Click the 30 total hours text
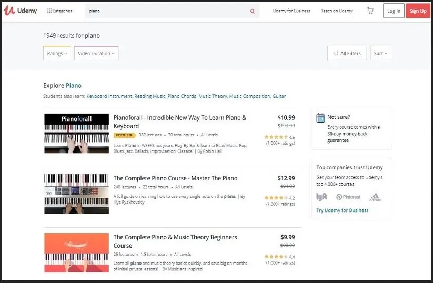The height and width of the screenshot is (283, 433). pyautogui.click(x=181, y=135)
